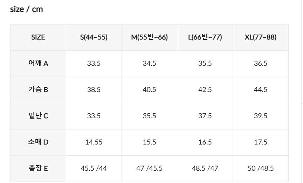Click the 소매 D row label
This screenshot has width=303, height=183.
(38, 142)
